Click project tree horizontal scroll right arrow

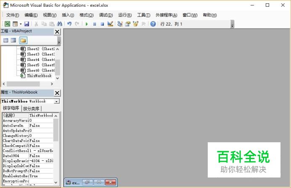point(52,84)
